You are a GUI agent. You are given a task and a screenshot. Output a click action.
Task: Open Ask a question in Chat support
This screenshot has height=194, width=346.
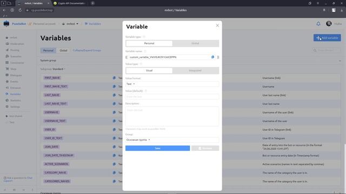pos(18,179)
